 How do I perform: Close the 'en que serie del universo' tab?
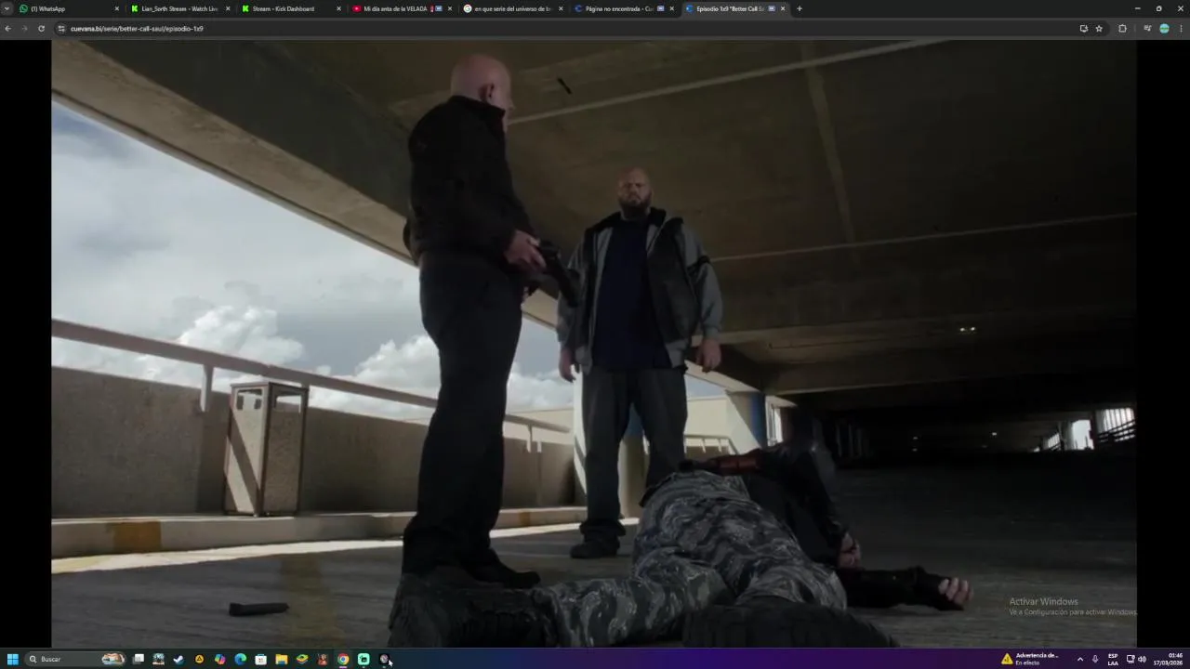click(x=561, y=8)
